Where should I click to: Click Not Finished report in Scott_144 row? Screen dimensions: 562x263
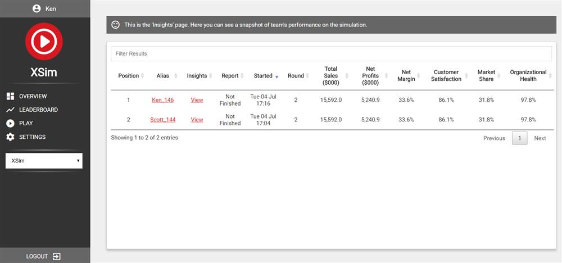tap(230, 120)
